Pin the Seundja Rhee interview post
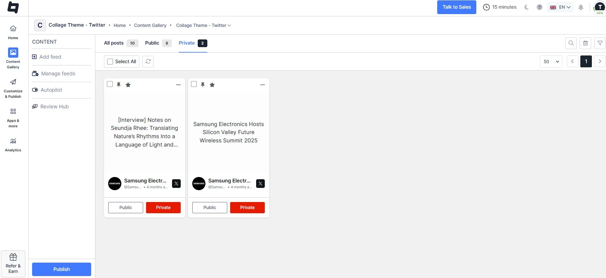This screenshot has height=278, width=606. (119, 85)
